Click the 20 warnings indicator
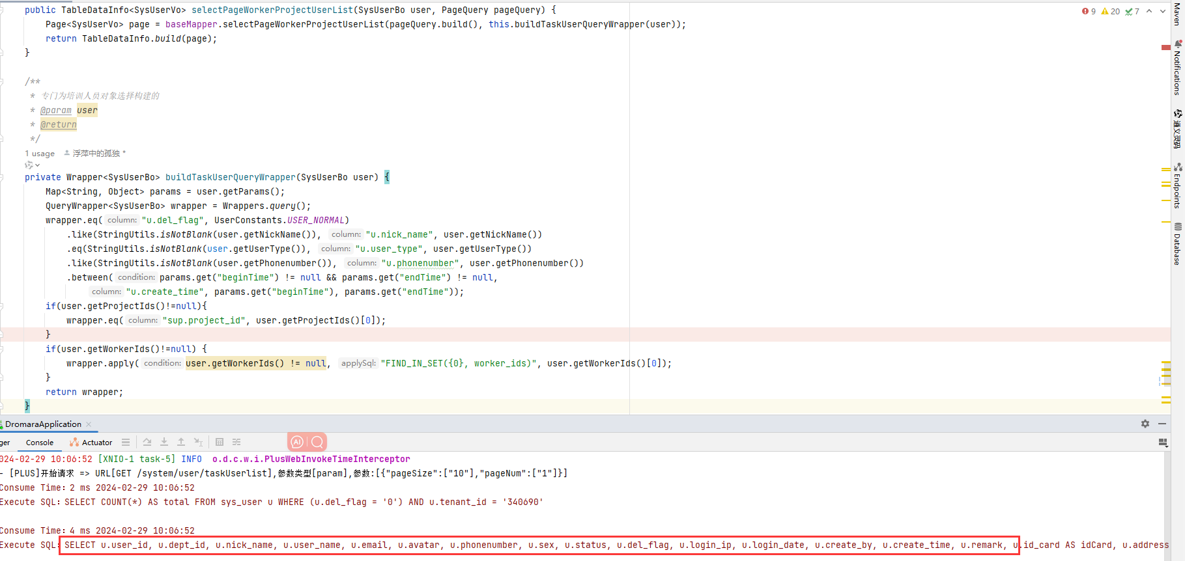The image size is (1185, 561). point(1111,11)
